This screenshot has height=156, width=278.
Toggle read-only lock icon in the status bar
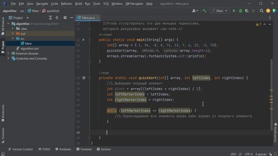coord(271,154)
